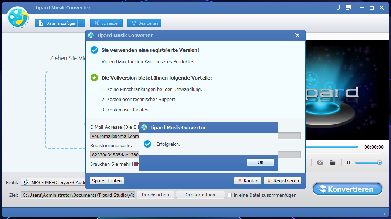Click the Registrieren button
This screenshot has height=219, width=391.
(x=282, y=181)
